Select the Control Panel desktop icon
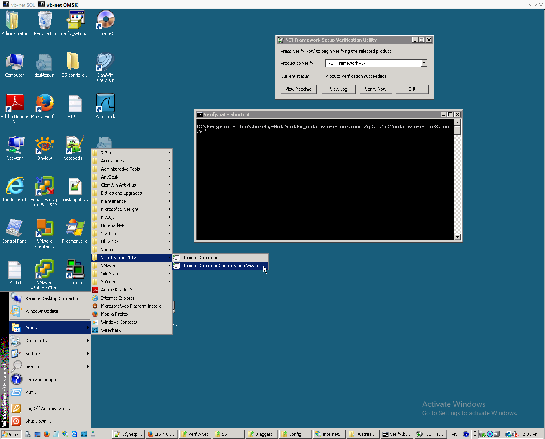This screenshot has width=545, height=439. (x=14, y=231)
